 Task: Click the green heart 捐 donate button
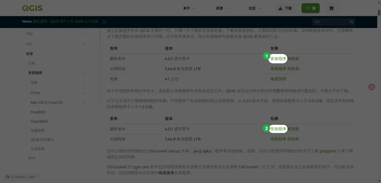tap(310, 8)
